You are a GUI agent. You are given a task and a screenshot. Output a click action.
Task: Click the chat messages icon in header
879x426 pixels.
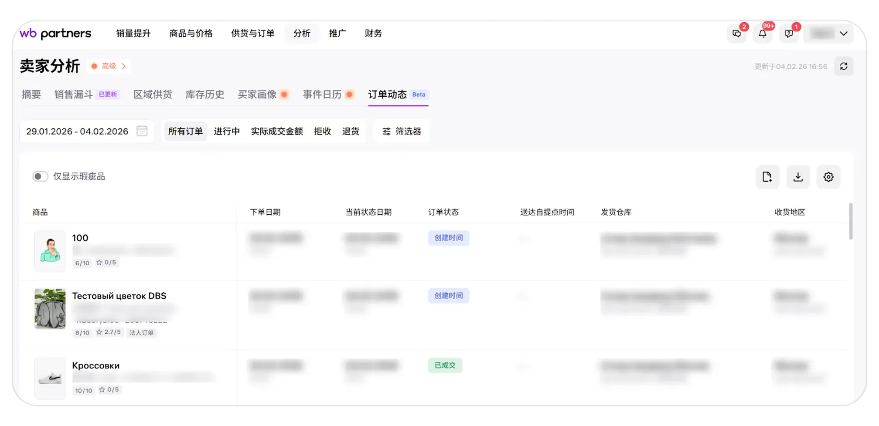736,34
